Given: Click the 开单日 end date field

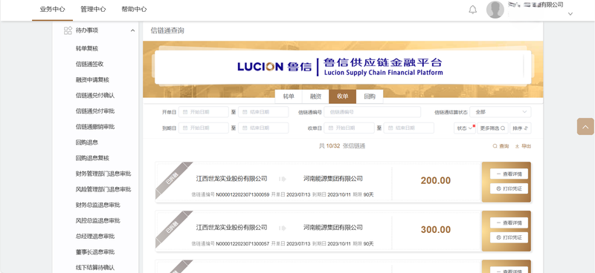Looking at the screenshot, I should [x=263, y=112].
